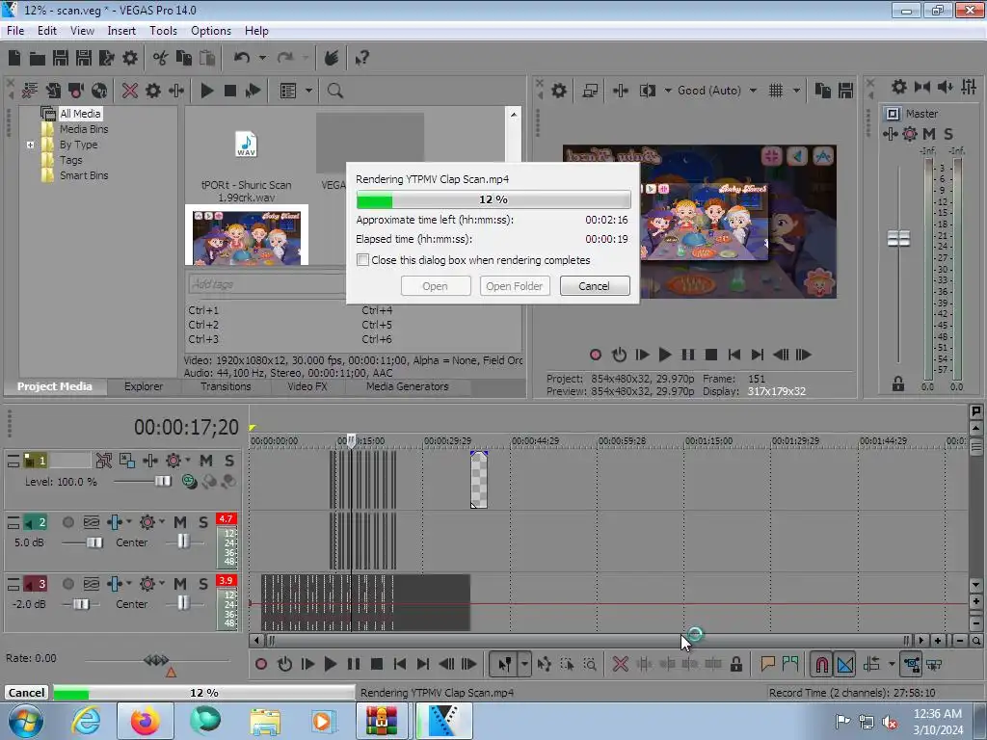Select the All Media tree item
Image resolution: width=987 pixels, height=740 pixels.
click(80, 114)
